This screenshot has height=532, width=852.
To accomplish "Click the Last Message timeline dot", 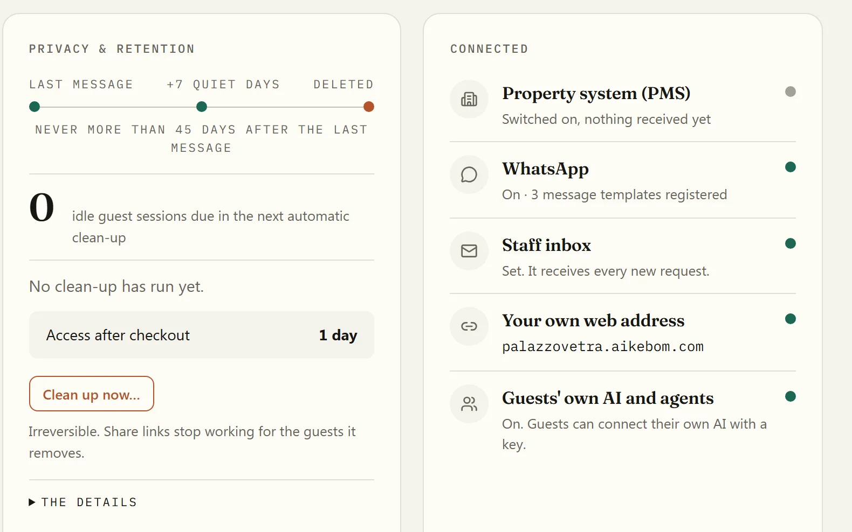I will [35, 107].
